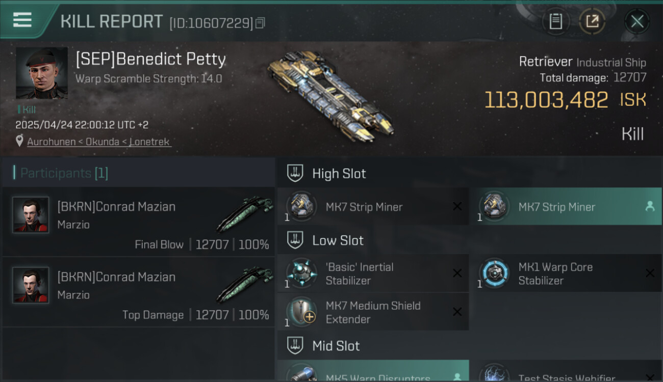Image resolution: width=663 pixels, height=382 pixels.
Task: Select Conrad Mazian's Top Damage entry
Action: (x=139, y=292)
